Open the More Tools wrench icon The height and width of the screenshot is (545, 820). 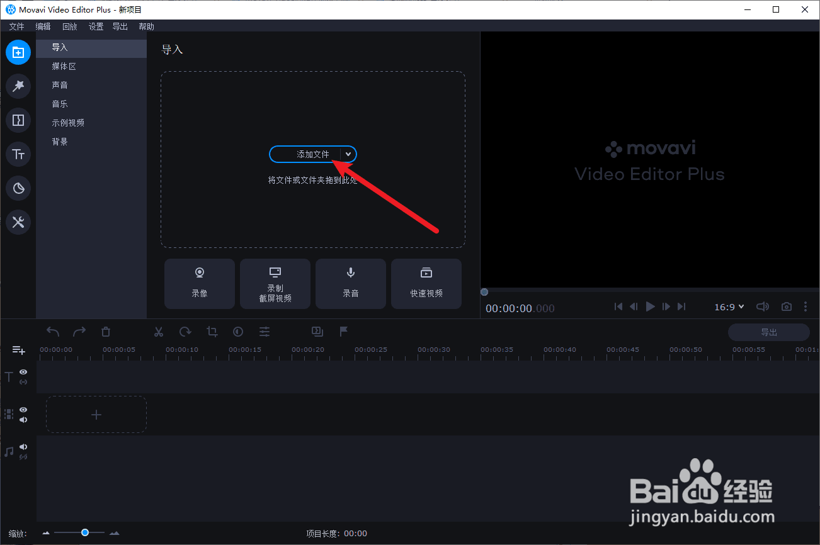[18, 222]
